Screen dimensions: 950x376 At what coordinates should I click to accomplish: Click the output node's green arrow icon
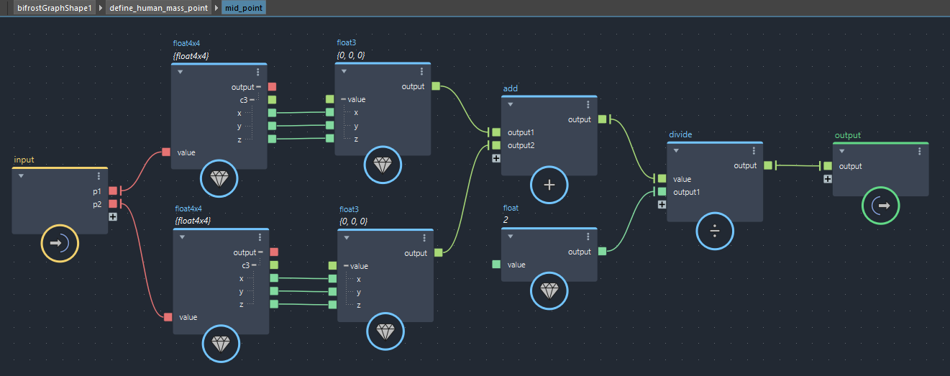click(x=880, y=205)
